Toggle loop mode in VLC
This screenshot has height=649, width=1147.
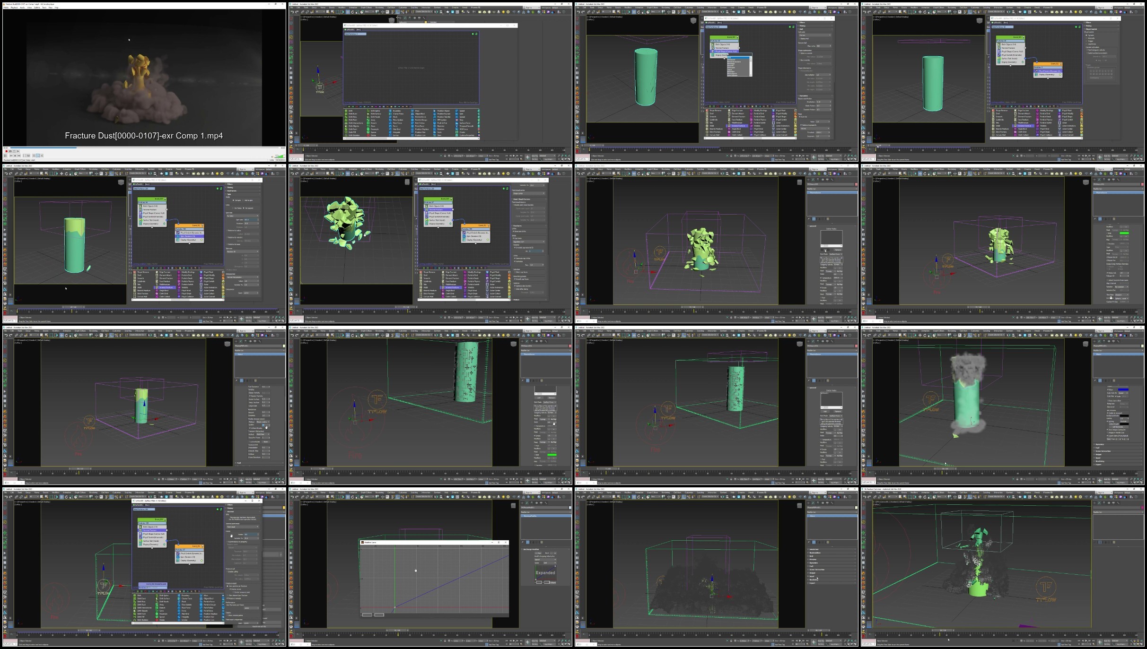(39, 156)
